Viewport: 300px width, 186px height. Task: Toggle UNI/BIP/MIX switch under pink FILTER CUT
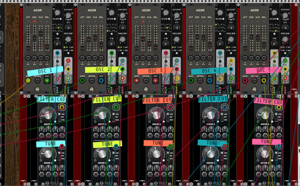pos(276,117)
